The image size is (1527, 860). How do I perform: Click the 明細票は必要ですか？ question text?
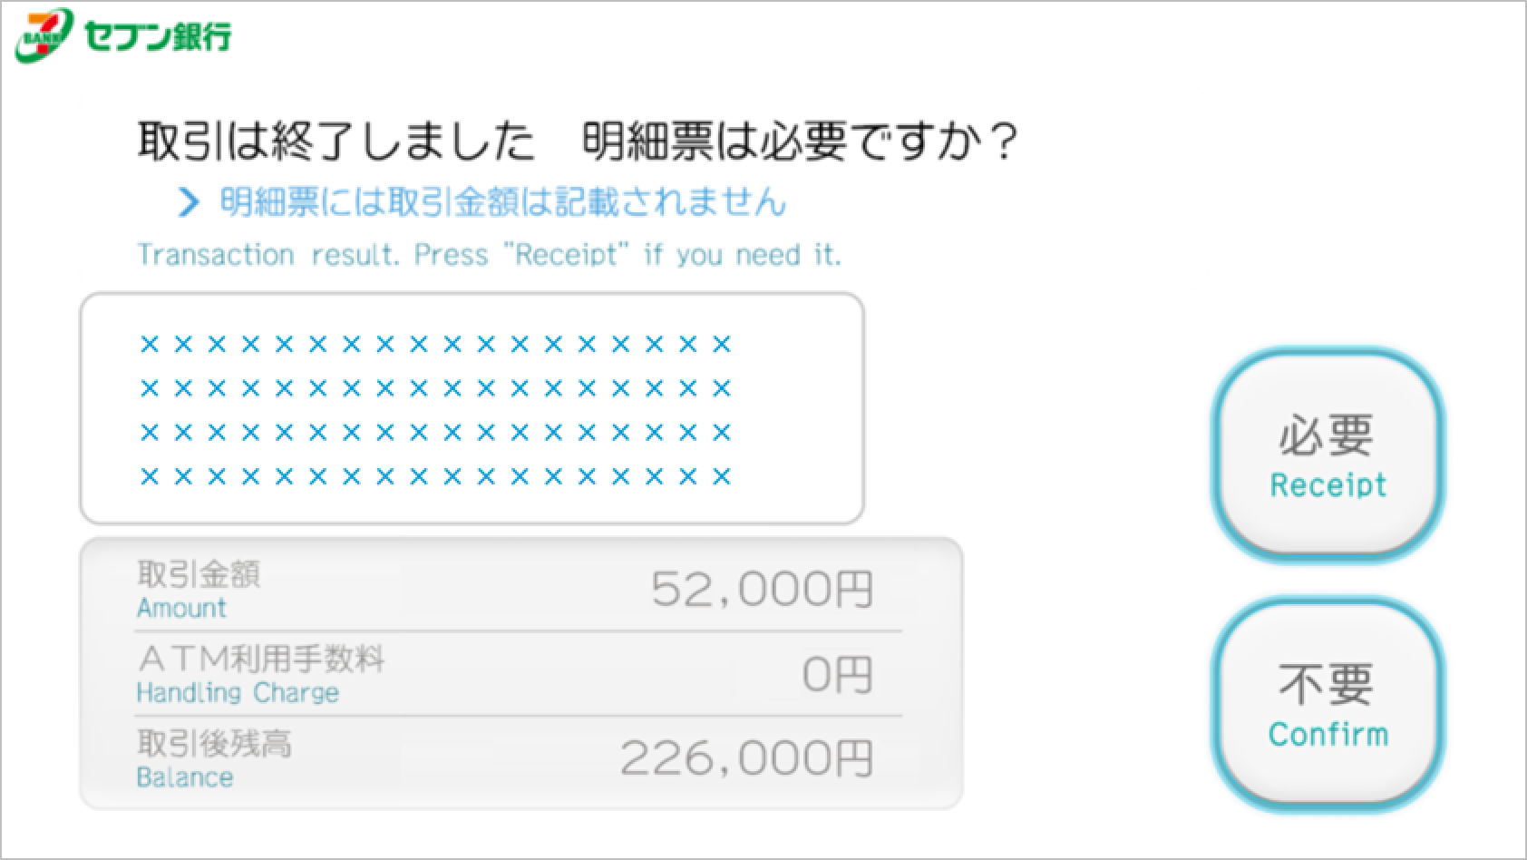click(800, 142)
